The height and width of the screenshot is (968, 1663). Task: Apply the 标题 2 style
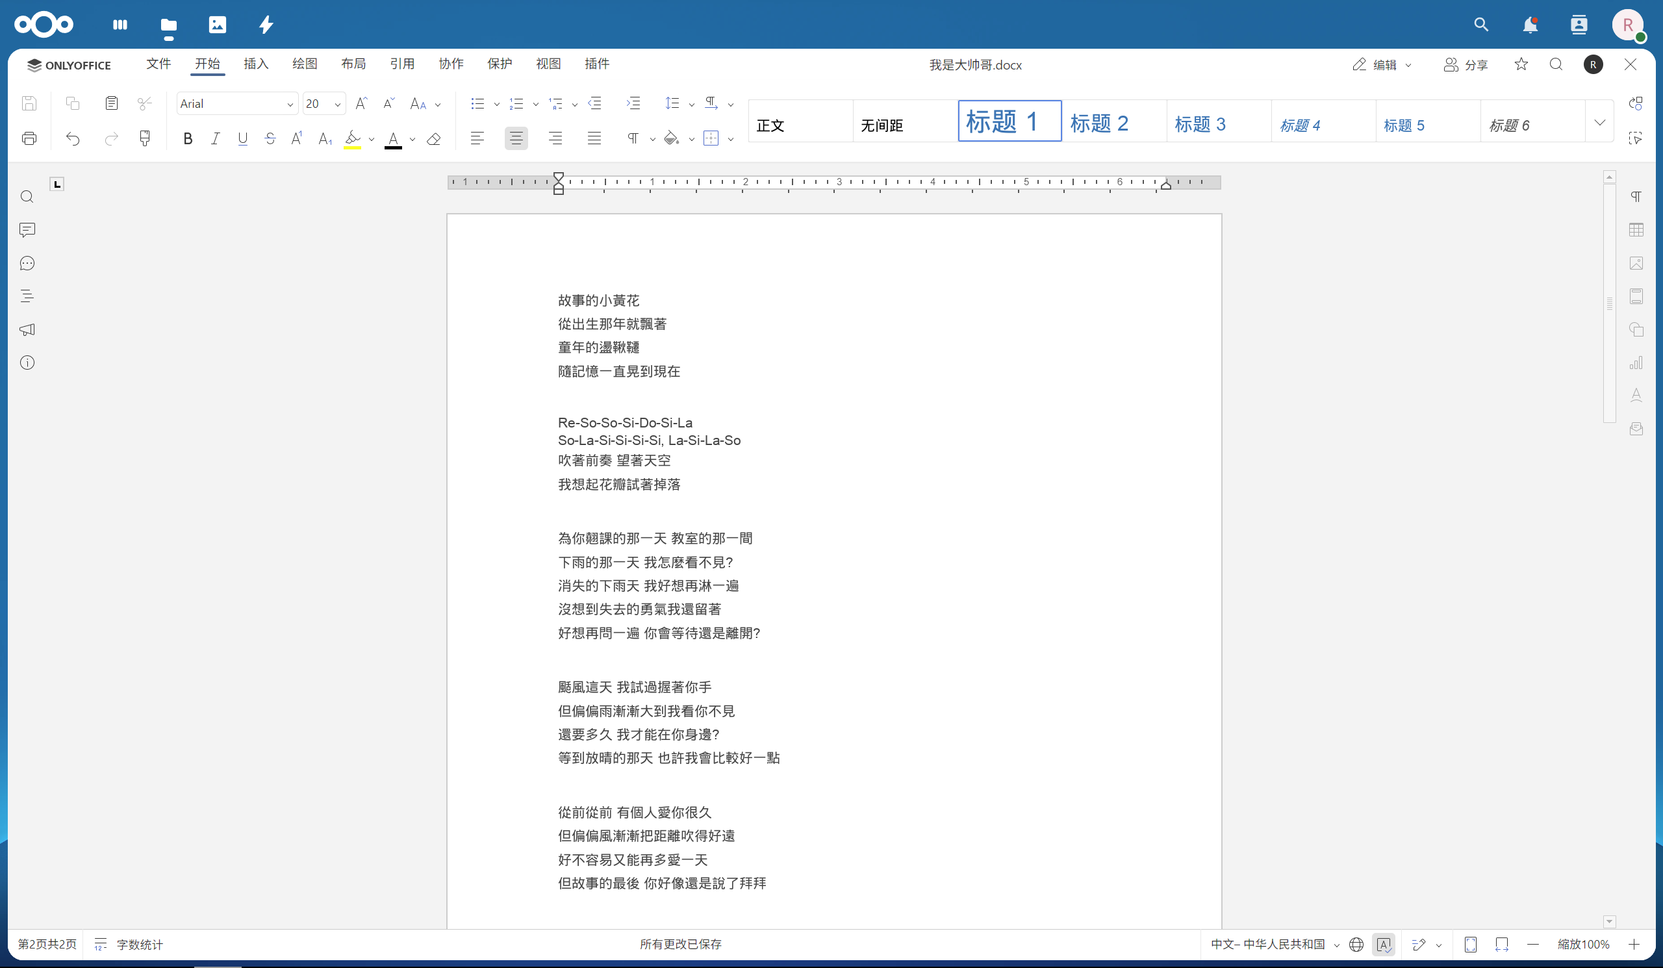(x=1114, y=122)
